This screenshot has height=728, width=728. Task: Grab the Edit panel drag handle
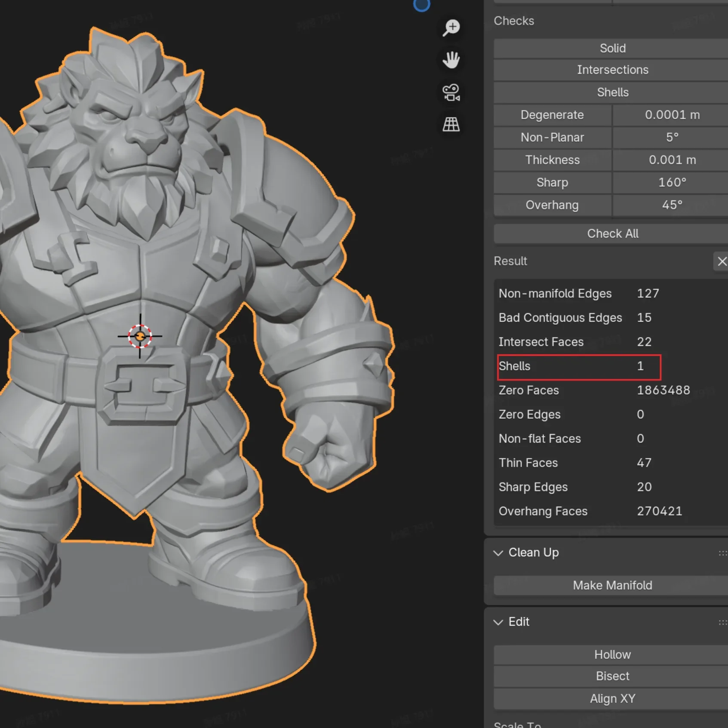tap(723, 622)
